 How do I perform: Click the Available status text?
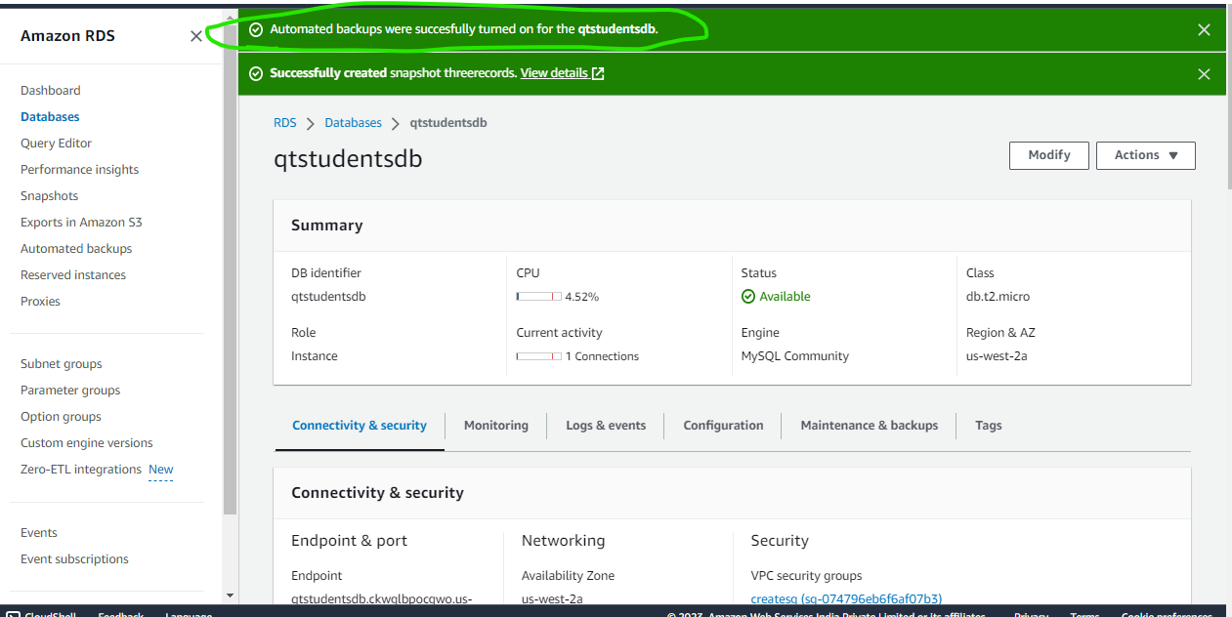786,297
